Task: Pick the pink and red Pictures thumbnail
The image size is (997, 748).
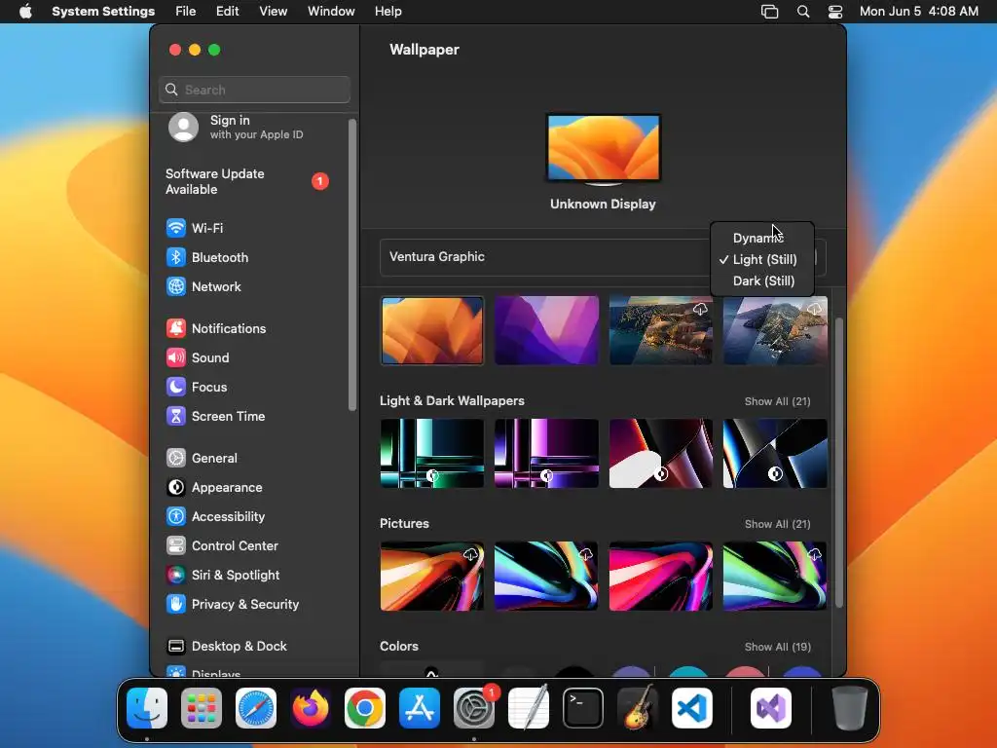Action: [661, 577]
